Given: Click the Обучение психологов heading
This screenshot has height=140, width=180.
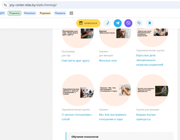Looking at the screenshot, I should [x=85, y=137].
